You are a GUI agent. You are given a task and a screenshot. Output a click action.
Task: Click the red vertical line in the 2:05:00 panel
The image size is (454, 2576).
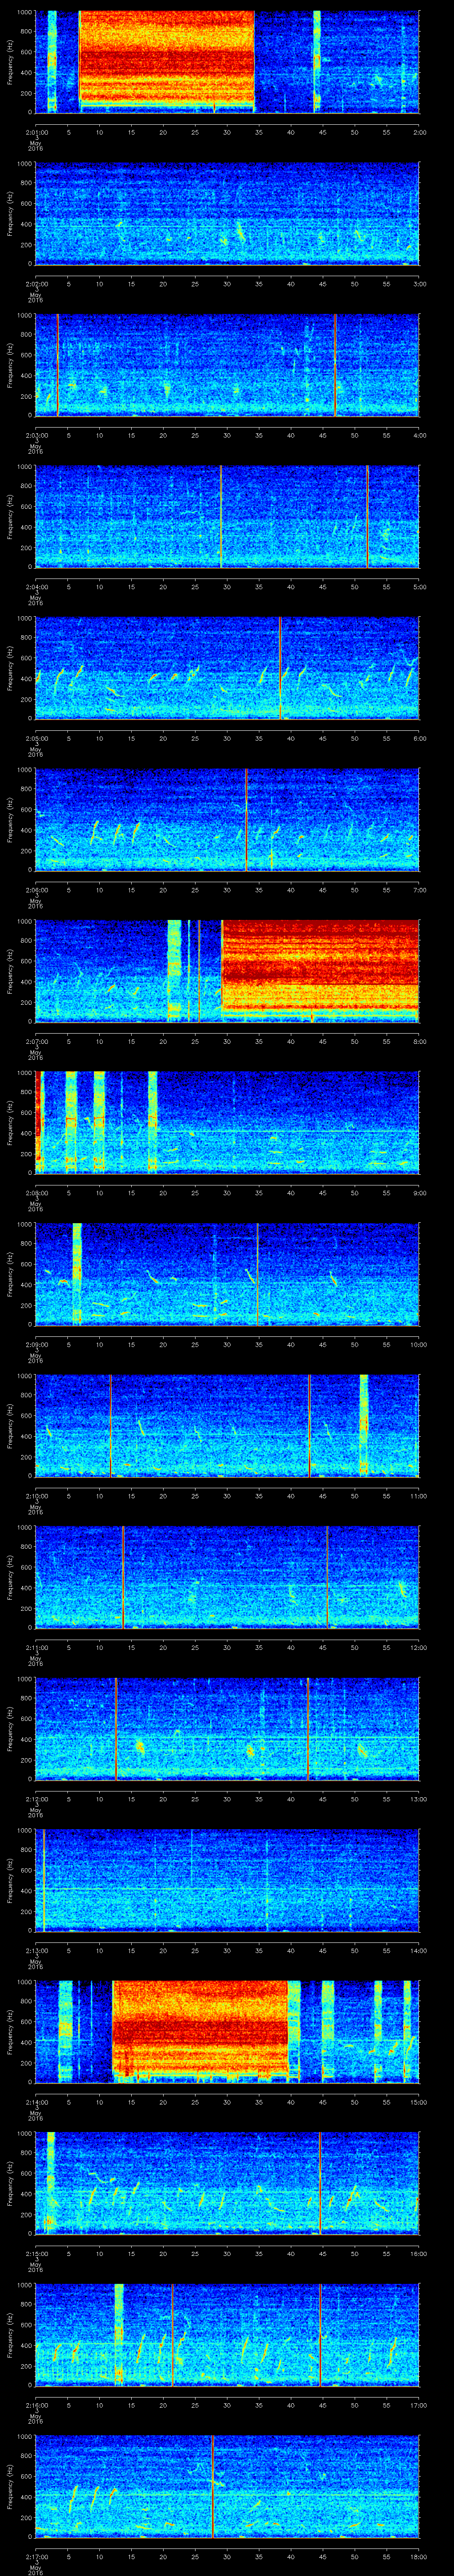coord(280,668)
